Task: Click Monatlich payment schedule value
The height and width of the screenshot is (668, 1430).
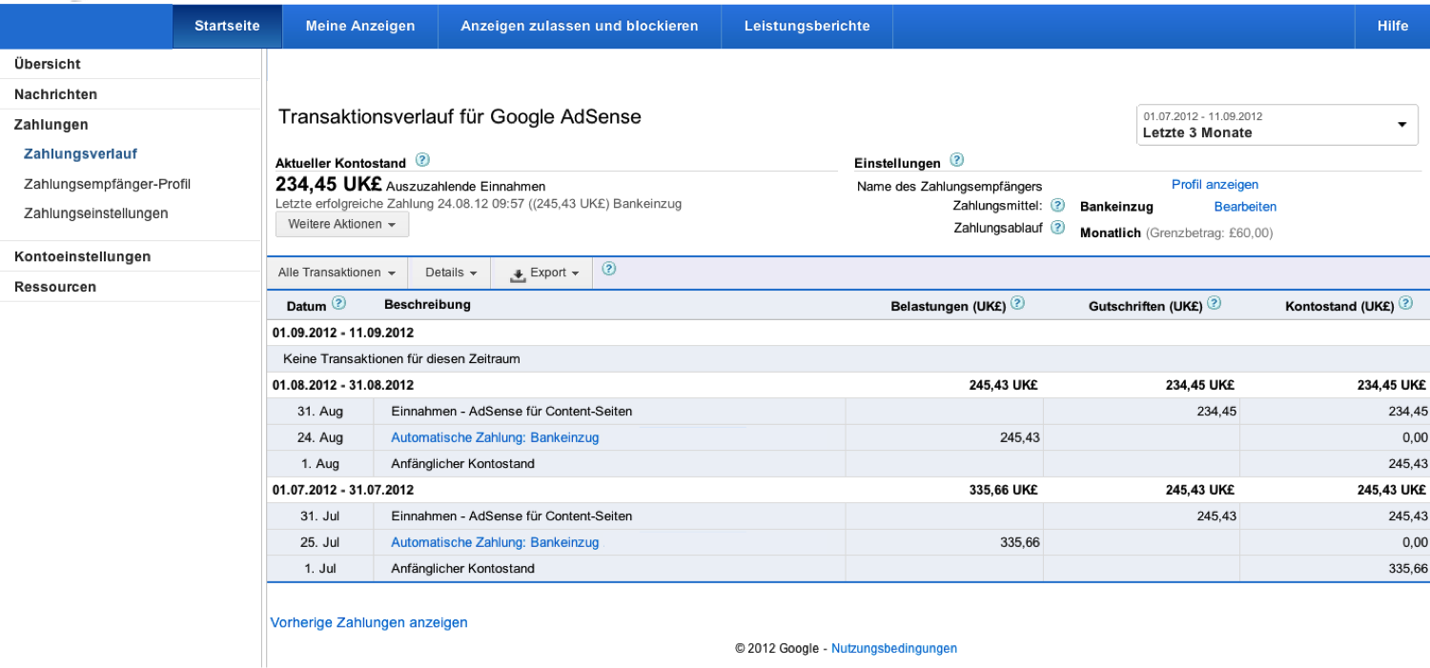Action: 1111,233
